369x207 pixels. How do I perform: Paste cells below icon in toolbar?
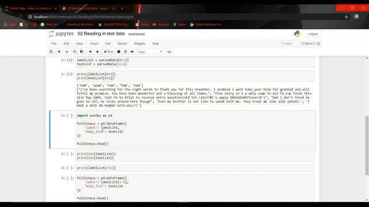click(x=82, y=52)
